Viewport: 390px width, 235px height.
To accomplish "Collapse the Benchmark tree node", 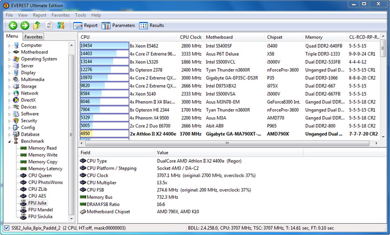I will (x=9, y=142).
